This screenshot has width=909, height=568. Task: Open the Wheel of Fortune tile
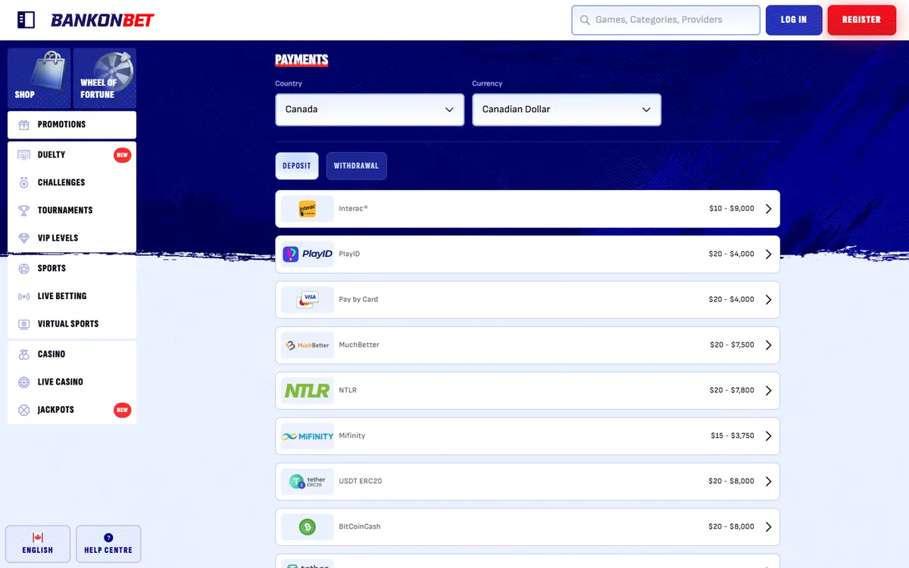105,78
